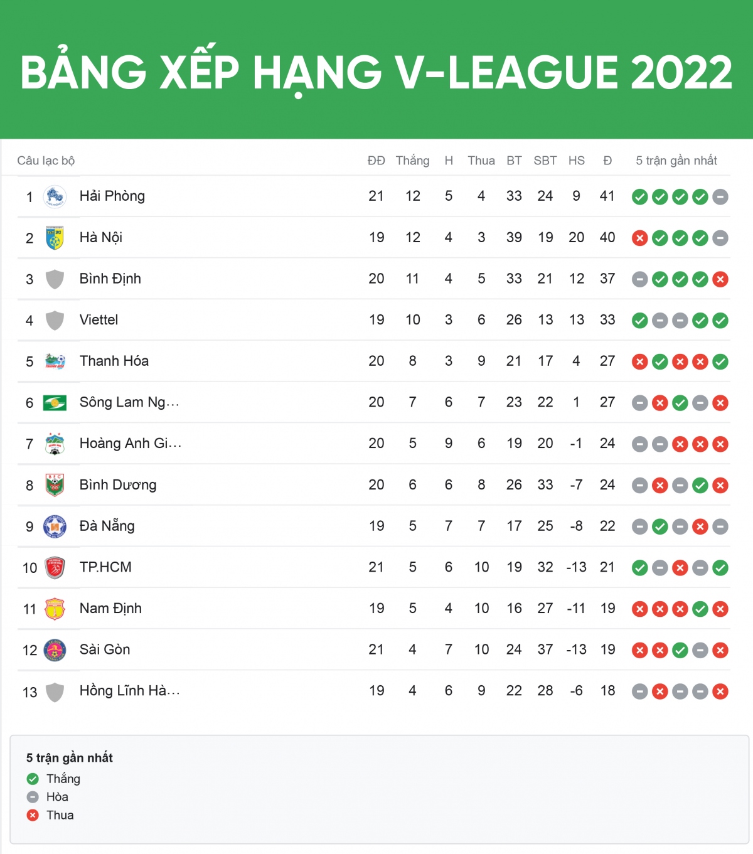The image size is (753, 854).
Task: Click the red Thua legend icon
Action: tap(33, 815)
